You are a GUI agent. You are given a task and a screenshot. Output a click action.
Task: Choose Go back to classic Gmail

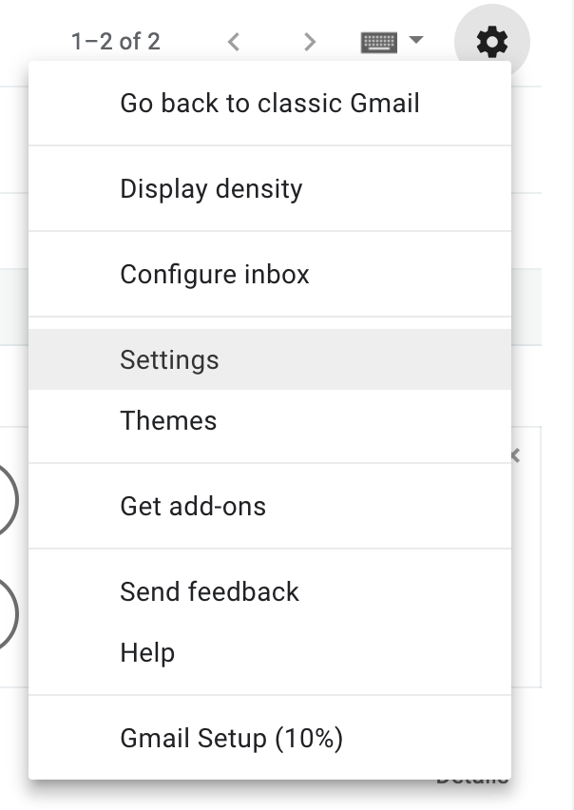270,103
